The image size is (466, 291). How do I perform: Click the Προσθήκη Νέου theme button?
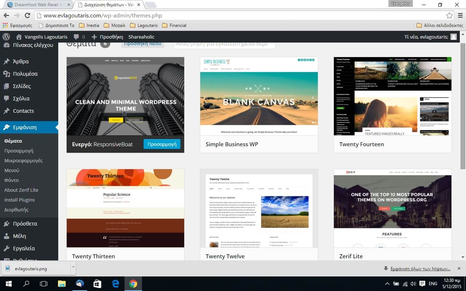coord(142,43)
